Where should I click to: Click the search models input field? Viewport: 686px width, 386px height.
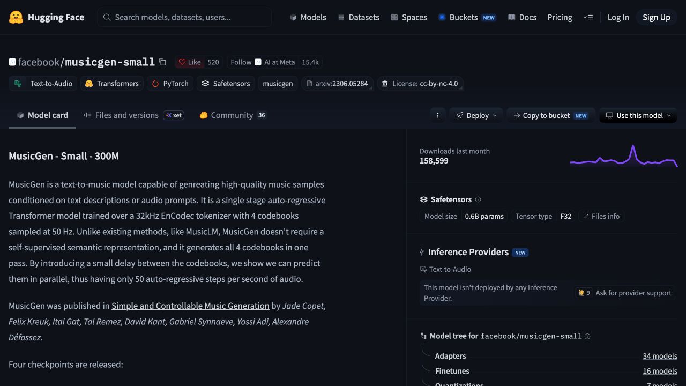pos(184,17)
